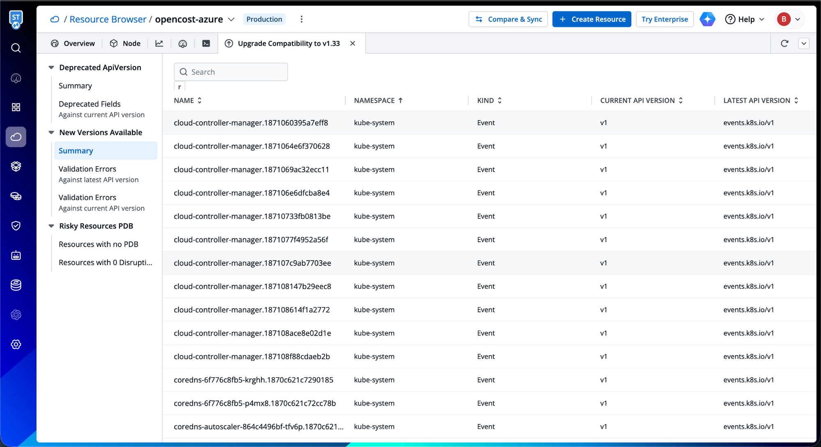Click the refresh icon at top right

[784, 44]
